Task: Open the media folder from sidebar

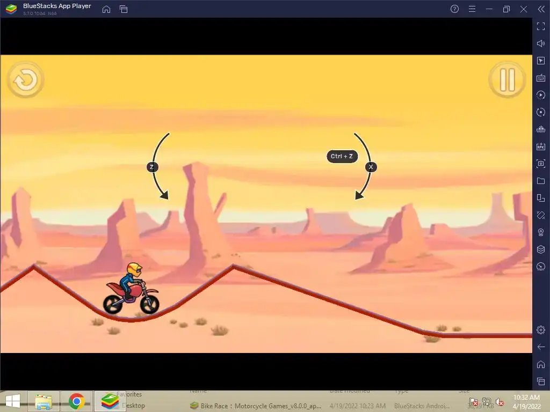Action: (x=541, y=181)
